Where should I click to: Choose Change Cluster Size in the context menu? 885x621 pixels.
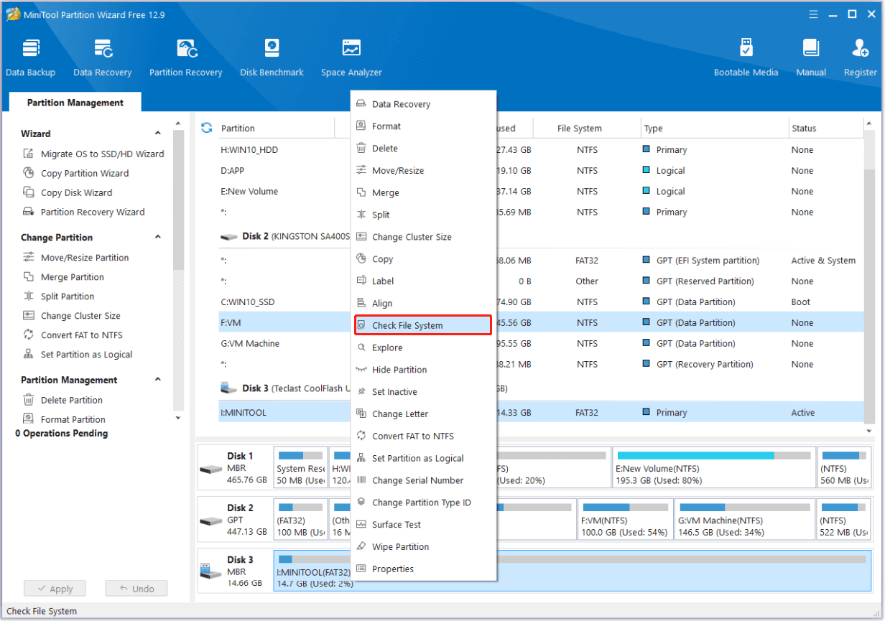click(423, 237)
